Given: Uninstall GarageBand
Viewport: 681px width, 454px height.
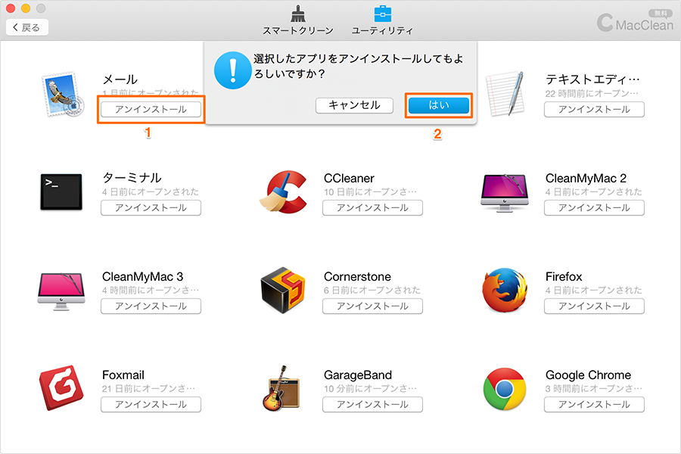Looking at the screenshot, I should click(372, 405).
